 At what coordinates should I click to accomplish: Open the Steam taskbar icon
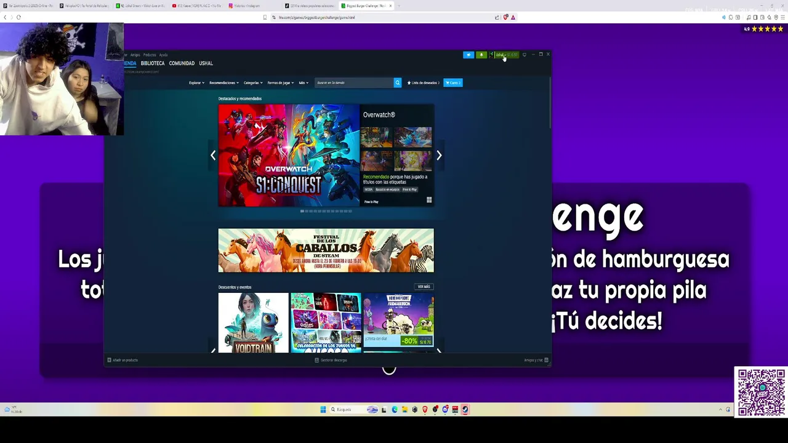[465, 409]
